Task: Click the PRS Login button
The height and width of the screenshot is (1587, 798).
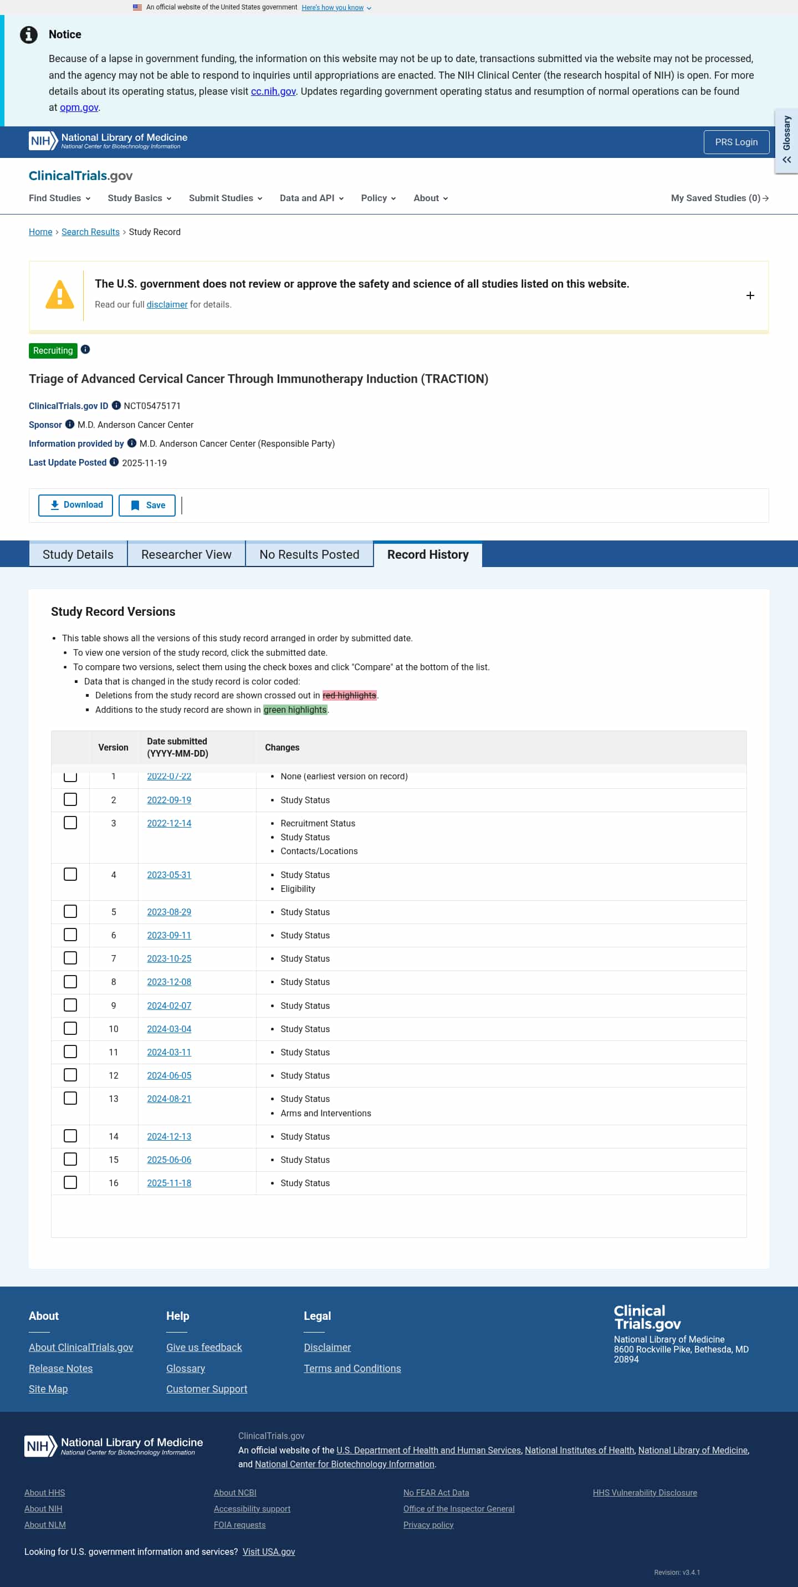Action: pos(736,142)
